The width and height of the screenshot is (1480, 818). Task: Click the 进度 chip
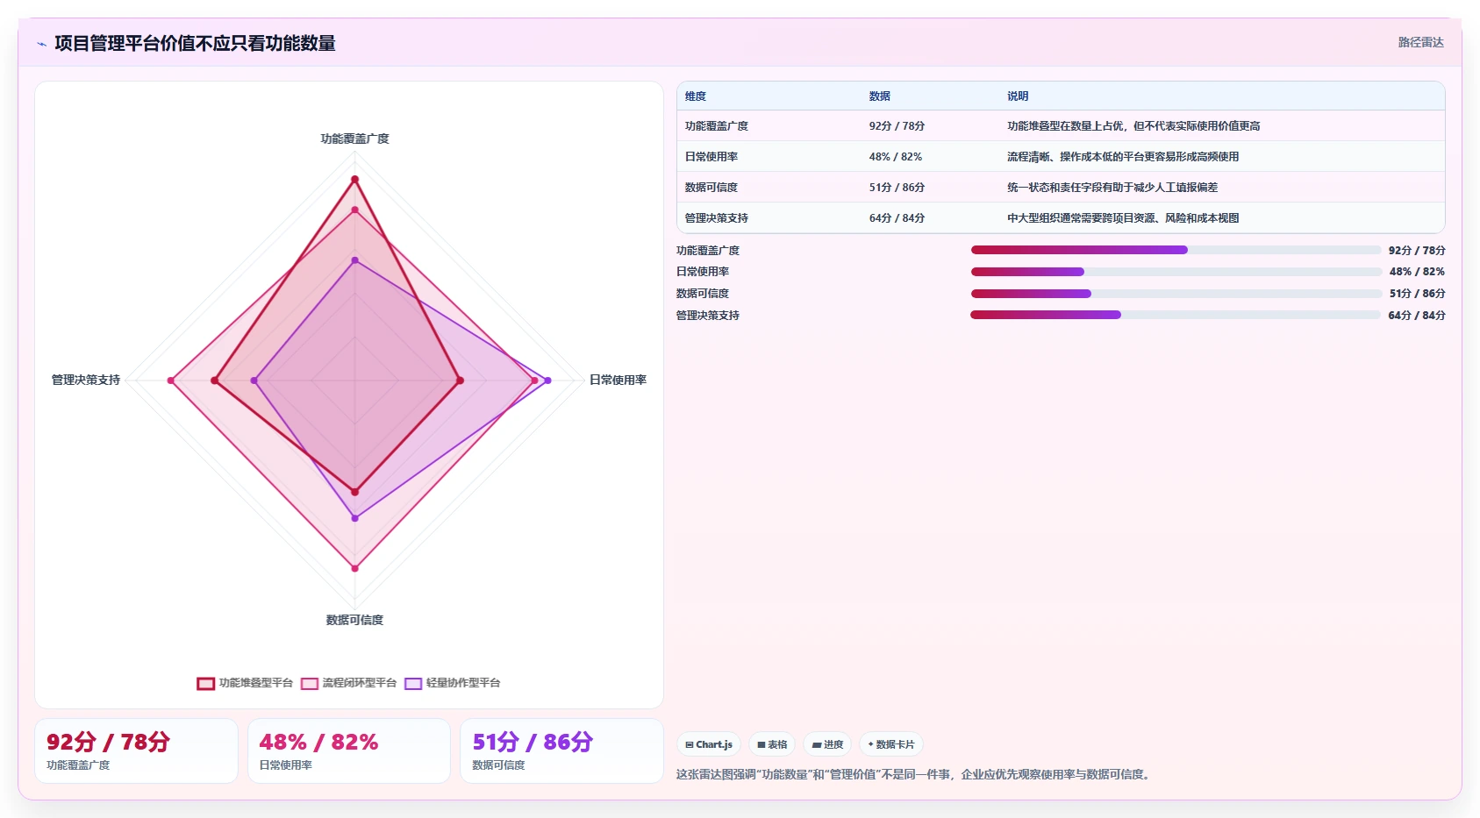(827, 744)
